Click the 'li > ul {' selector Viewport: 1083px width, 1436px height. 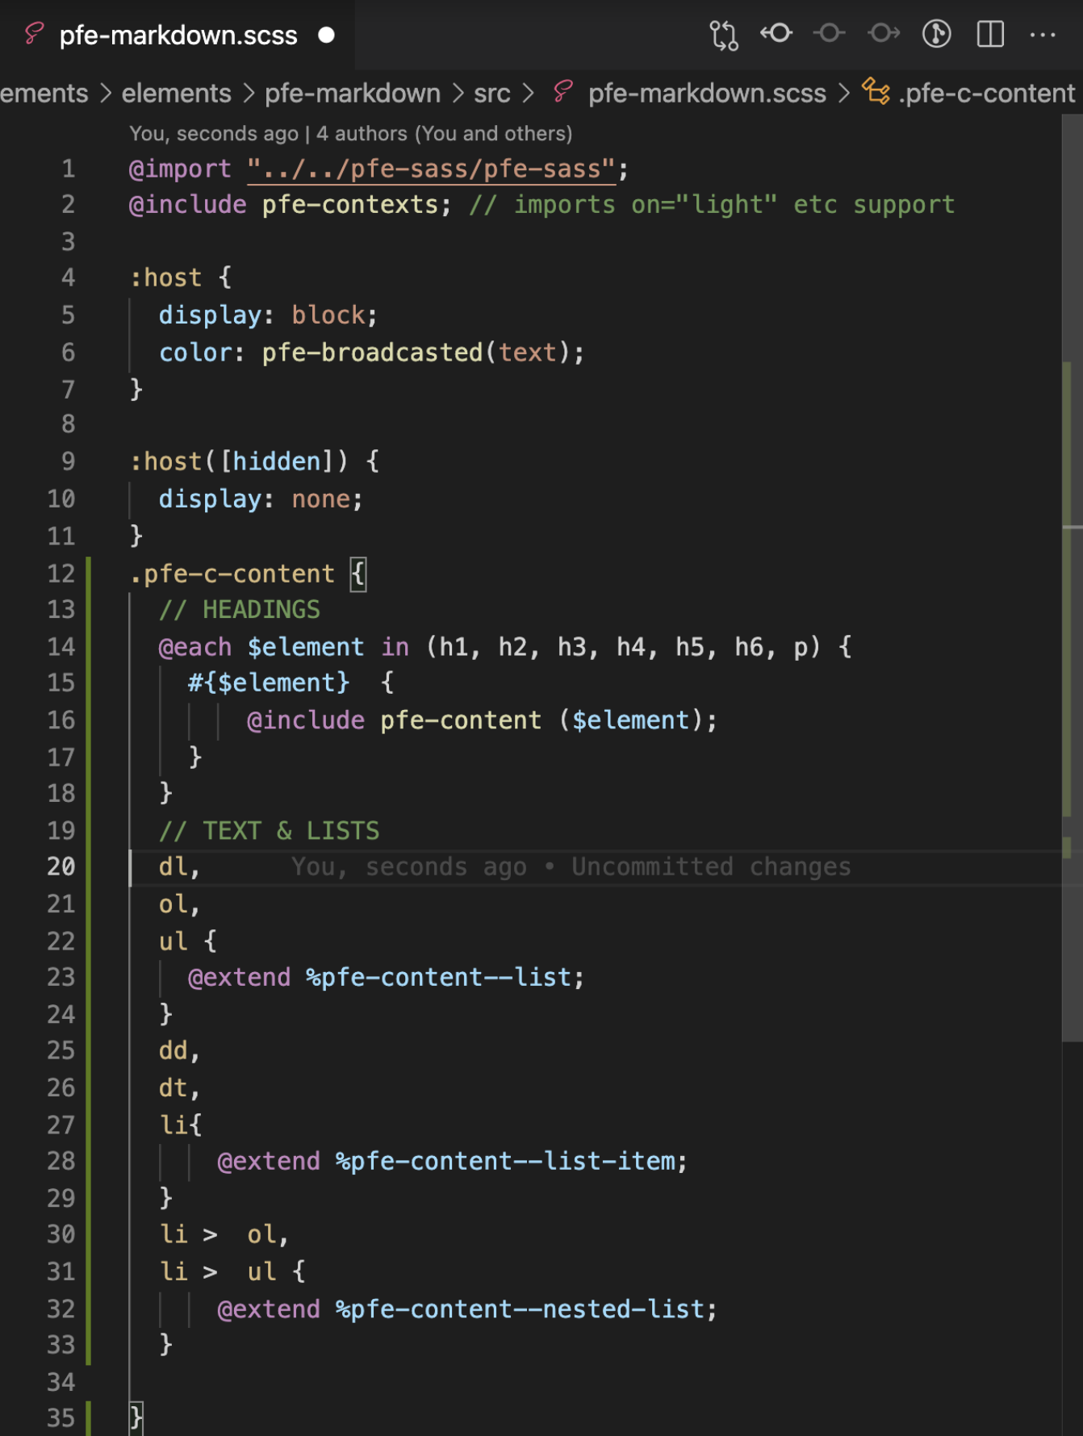pos(232,1271)
